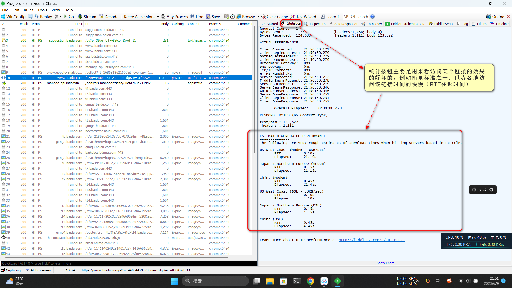Switch to FiddlerScript tab

point(441,24)
